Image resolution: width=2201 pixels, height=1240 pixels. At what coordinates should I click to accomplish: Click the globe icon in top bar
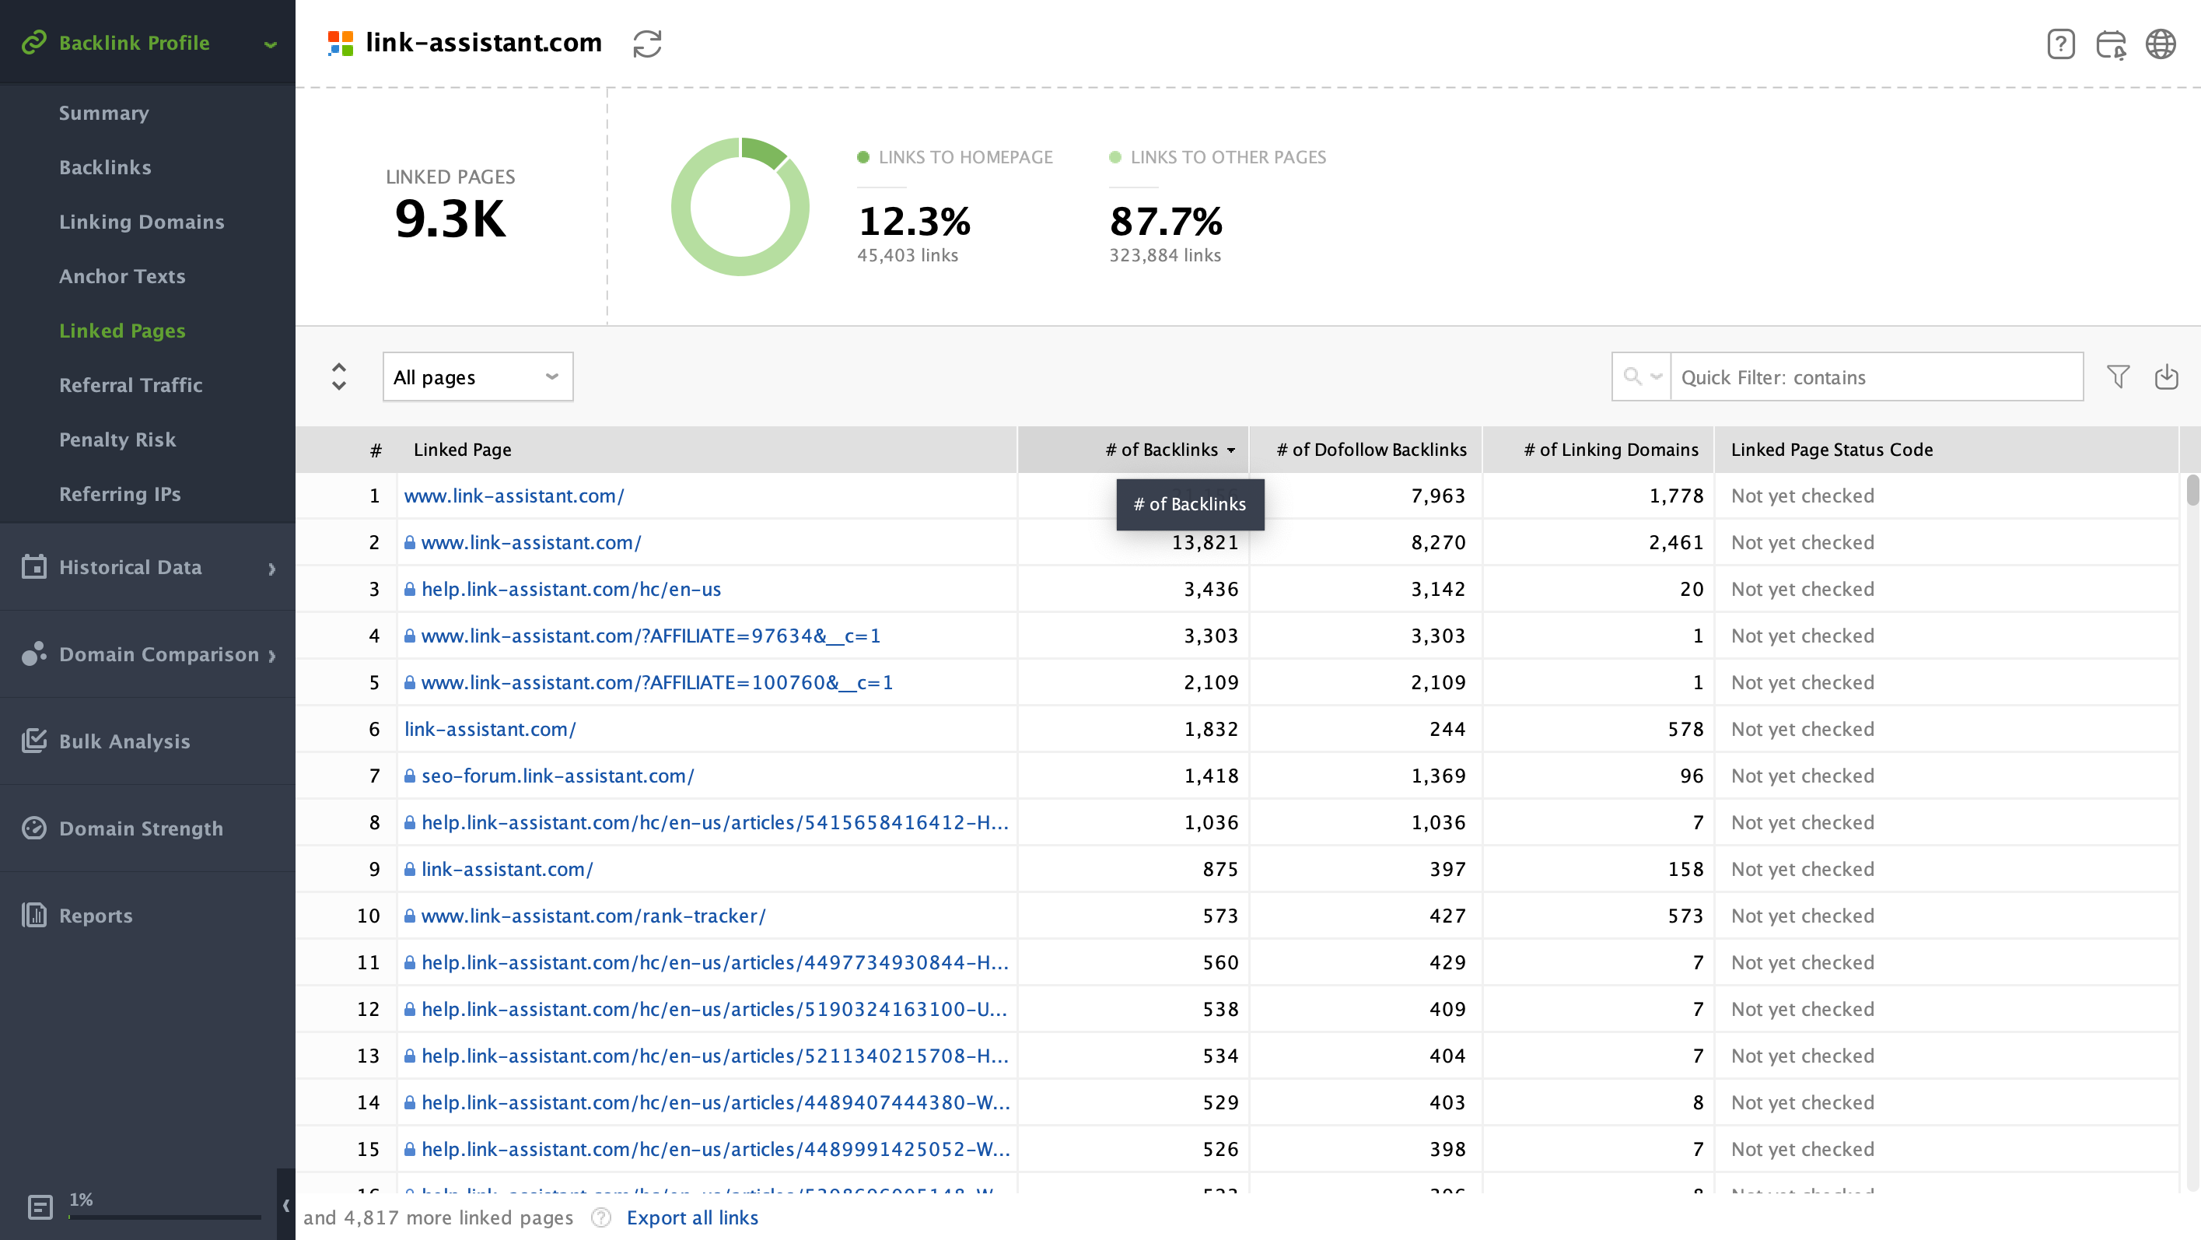click(2160, 44)
